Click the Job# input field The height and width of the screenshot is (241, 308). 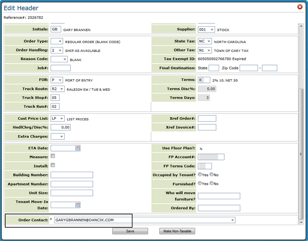(61, 68)
